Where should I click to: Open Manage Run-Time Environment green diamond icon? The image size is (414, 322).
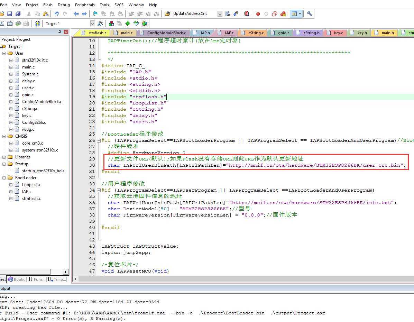128,24
